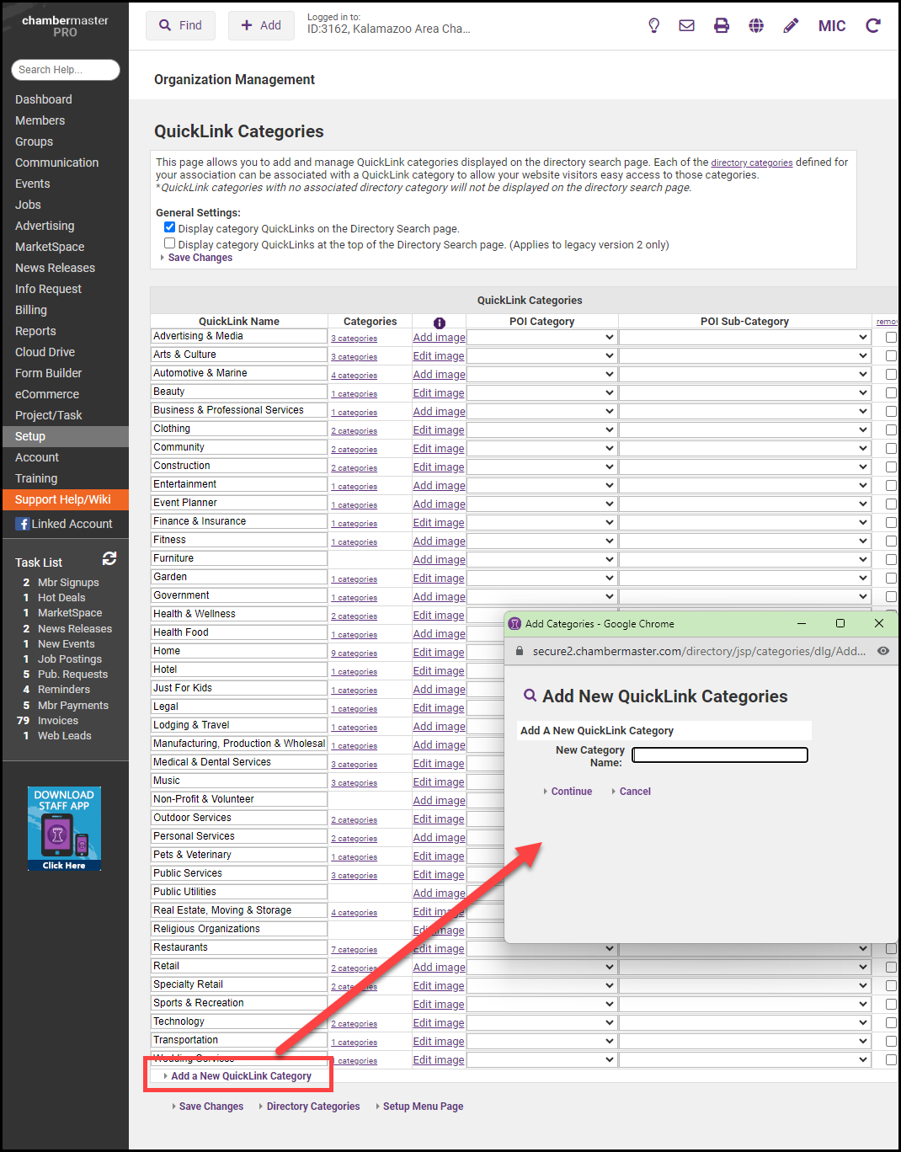
Task: Click the New Category Name text field
Action: click(720, 755)
